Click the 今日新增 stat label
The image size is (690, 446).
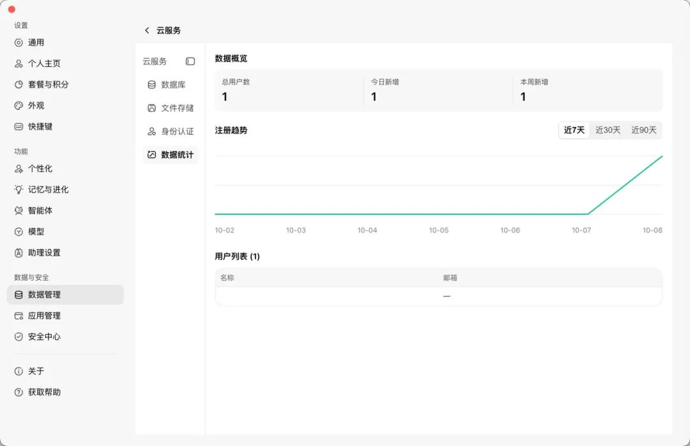point(385,82)
